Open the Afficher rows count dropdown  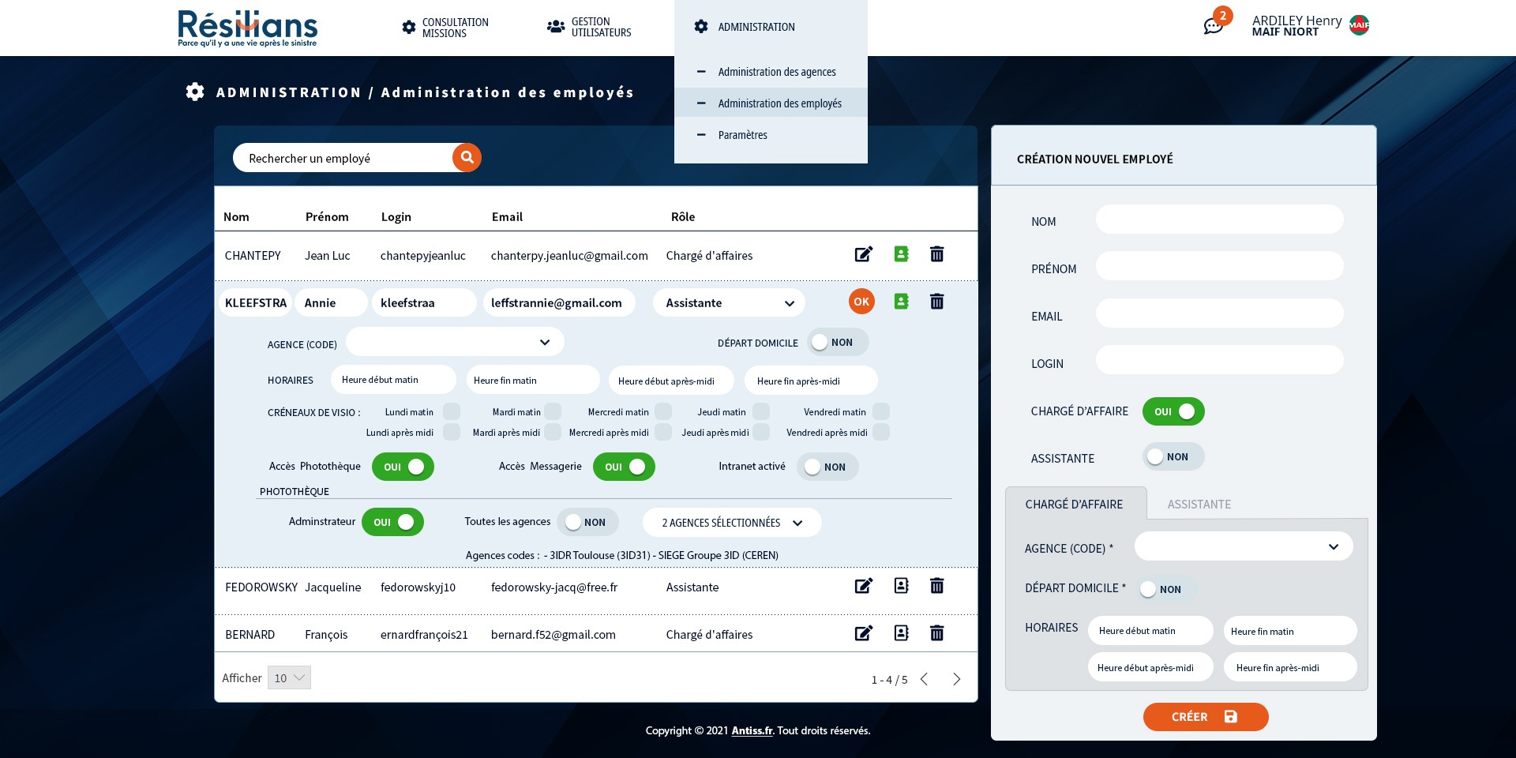click(x=289, y=677)
